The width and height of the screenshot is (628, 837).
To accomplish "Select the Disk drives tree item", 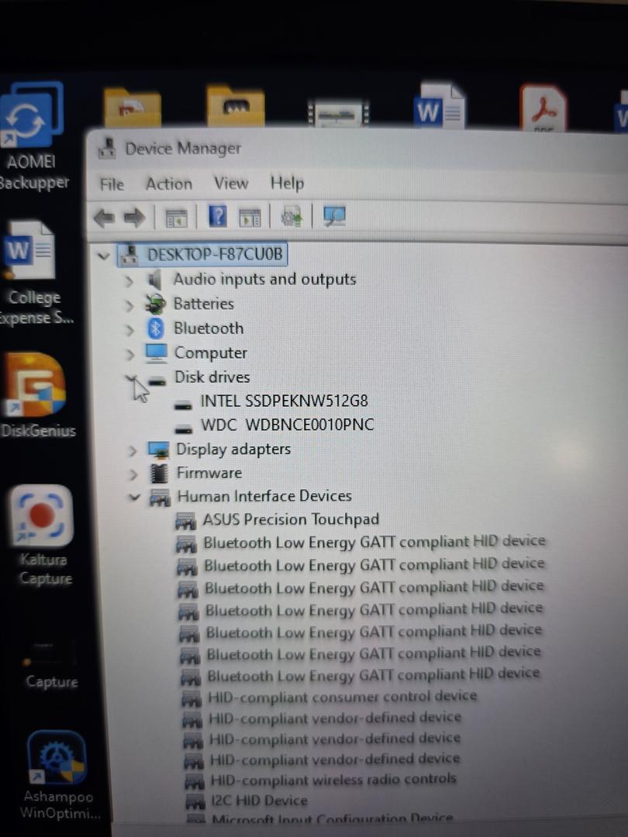I will click(212, 377).
